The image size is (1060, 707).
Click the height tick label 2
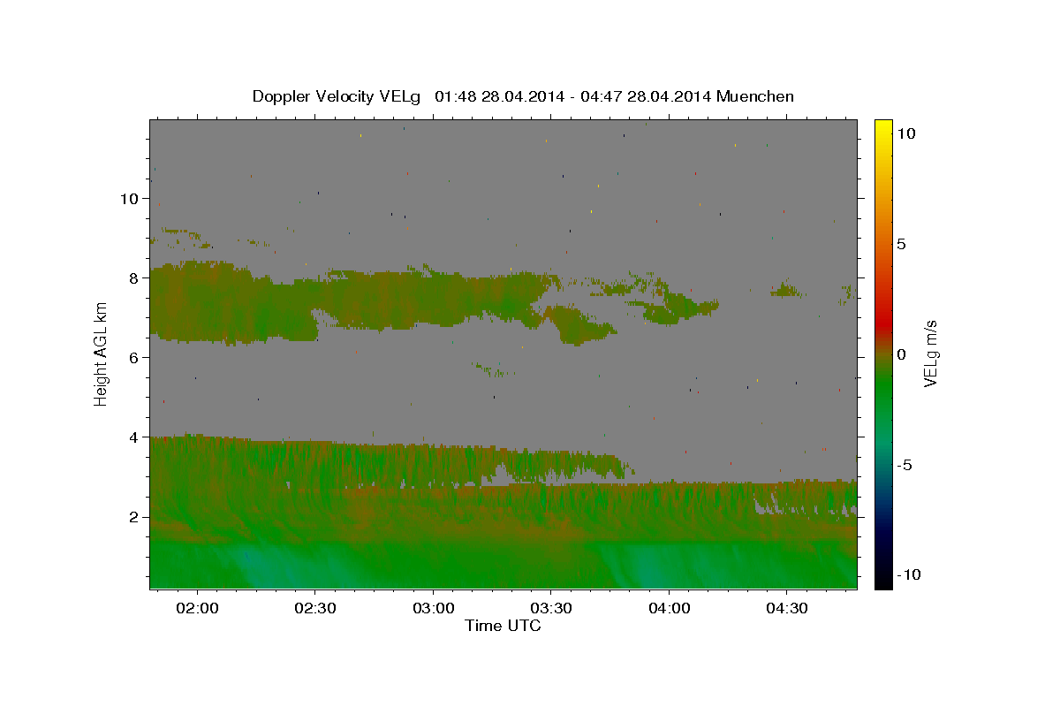click(133, 517)
